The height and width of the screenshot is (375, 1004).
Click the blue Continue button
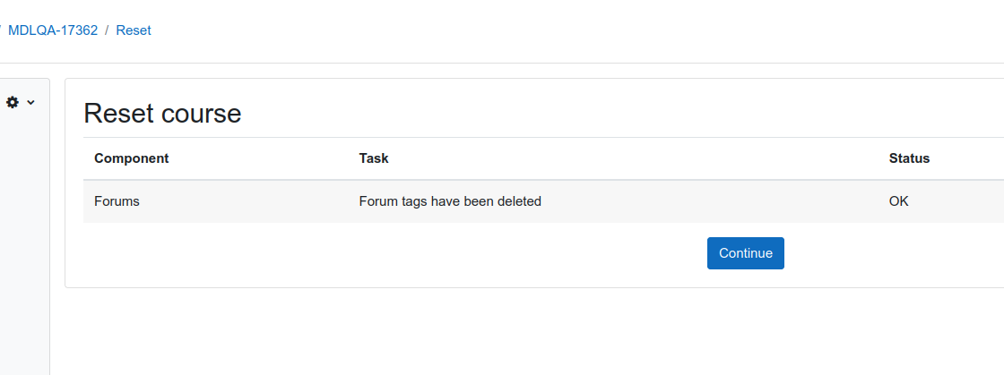click(x=745, y=253)
